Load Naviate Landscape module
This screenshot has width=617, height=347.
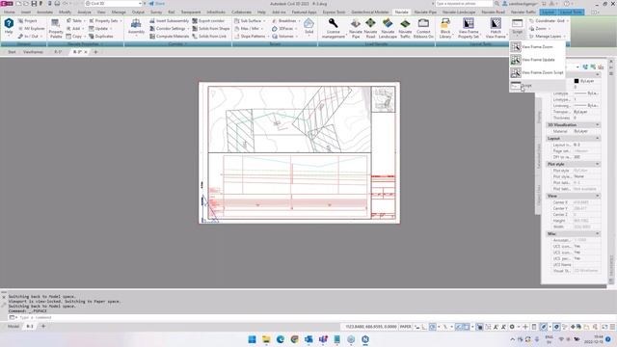click(388, 28)
